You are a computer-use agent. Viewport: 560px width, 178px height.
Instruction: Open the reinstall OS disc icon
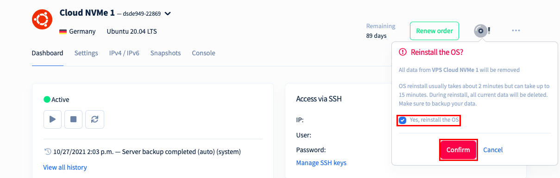(x=481, y=31)
